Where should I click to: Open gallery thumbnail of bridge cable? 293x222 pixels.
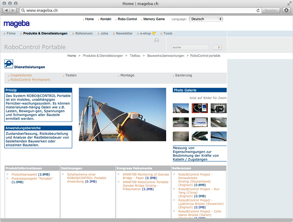181,108
